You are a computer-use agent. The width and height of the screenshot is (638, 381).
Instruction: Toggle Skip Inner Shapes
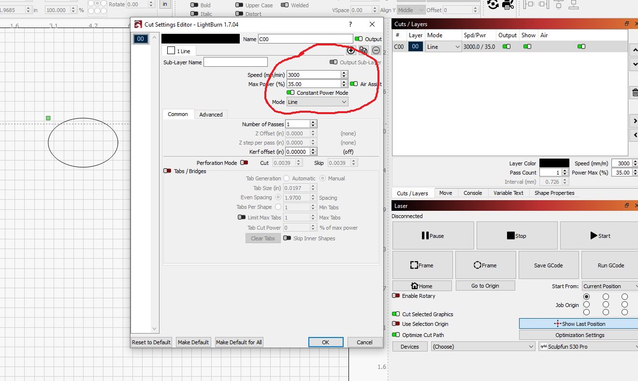click(x=287, y=238)
